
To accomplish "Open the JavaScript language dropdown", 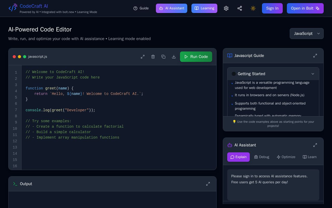I will (x=307, y=34).
